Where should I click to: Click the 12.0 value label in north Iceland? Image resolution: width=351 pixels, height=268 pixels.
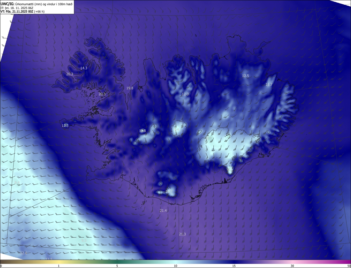click(185, 94)
